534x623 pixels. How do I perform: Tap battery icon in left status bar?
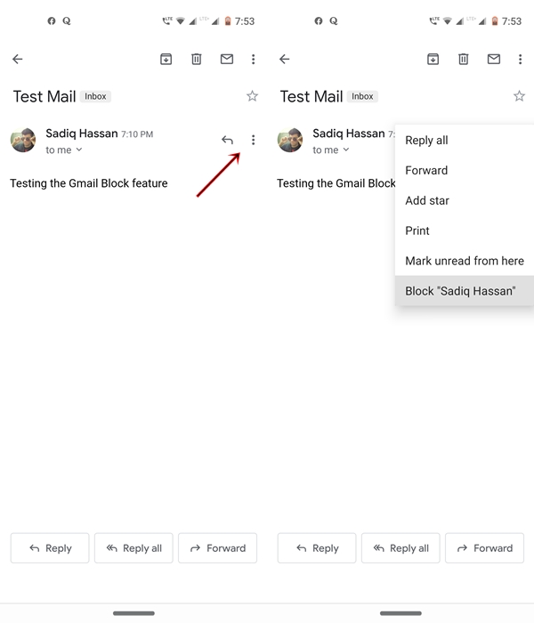(x=228, y=20)
